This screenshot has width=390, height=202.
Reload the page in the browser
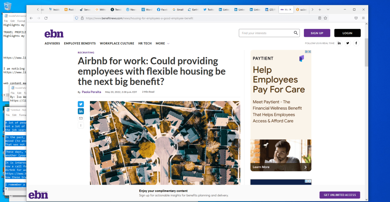(46, 18)
